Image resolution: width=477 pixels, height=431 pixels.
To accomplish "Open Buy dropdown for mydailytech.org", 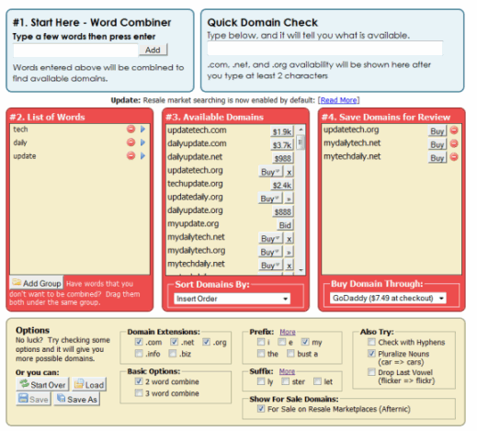I will click(x=270, y=252).
